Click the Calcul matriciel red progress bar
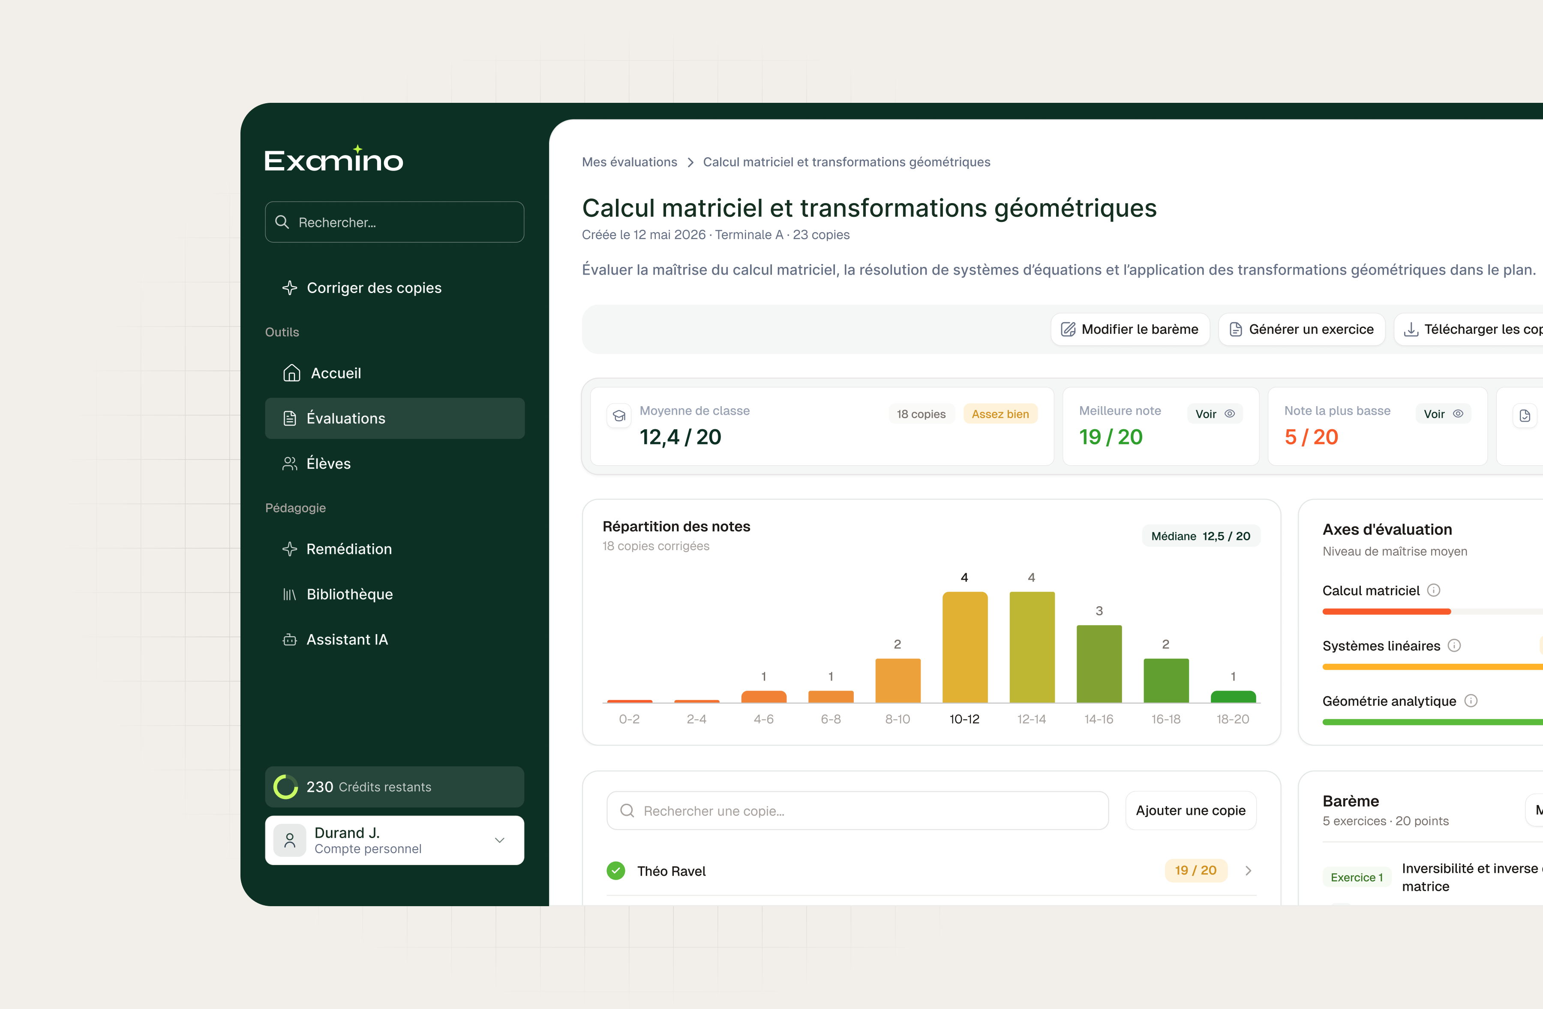1543x1009 pixels. point(1387,612)
